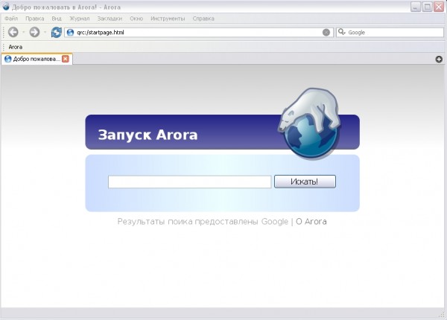
Task: Add a new tab with plus icon
Action: click(439, 60)
